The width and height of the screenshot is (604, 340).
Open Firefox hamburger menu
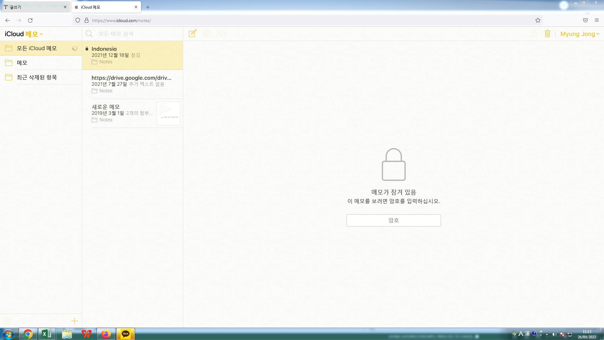597,20
